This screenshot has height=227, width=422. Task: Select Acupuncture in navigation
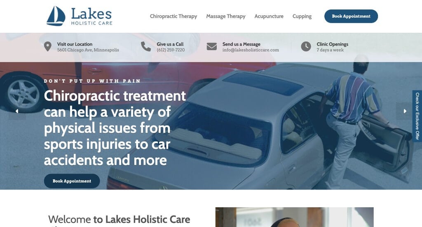click(269, 16)
